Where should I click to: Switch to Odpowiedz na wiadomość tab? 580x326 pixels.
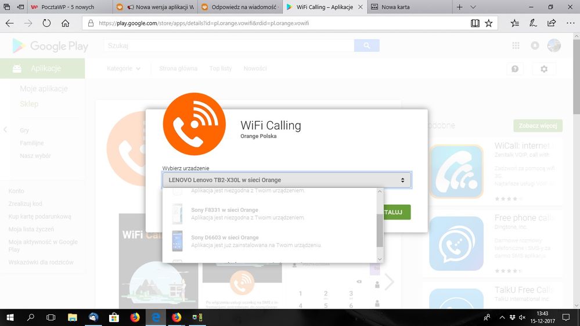[240, 7]
